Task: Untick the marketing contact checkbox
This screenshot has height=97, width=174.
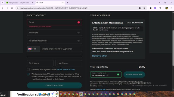Action: tap(28, 74)
